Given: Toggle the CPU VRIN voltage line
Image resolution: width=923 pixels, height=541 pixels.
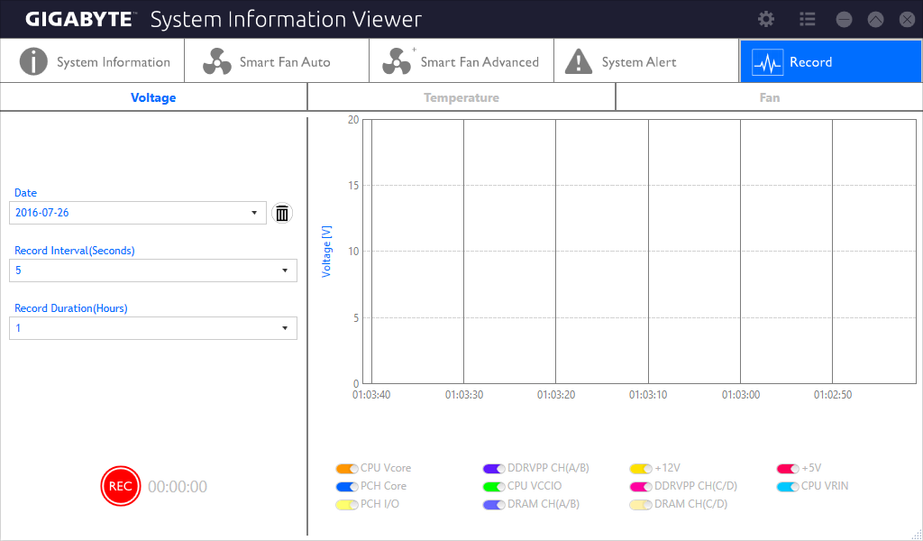Looking at the screenshot, I should click(x=788, y=487).
